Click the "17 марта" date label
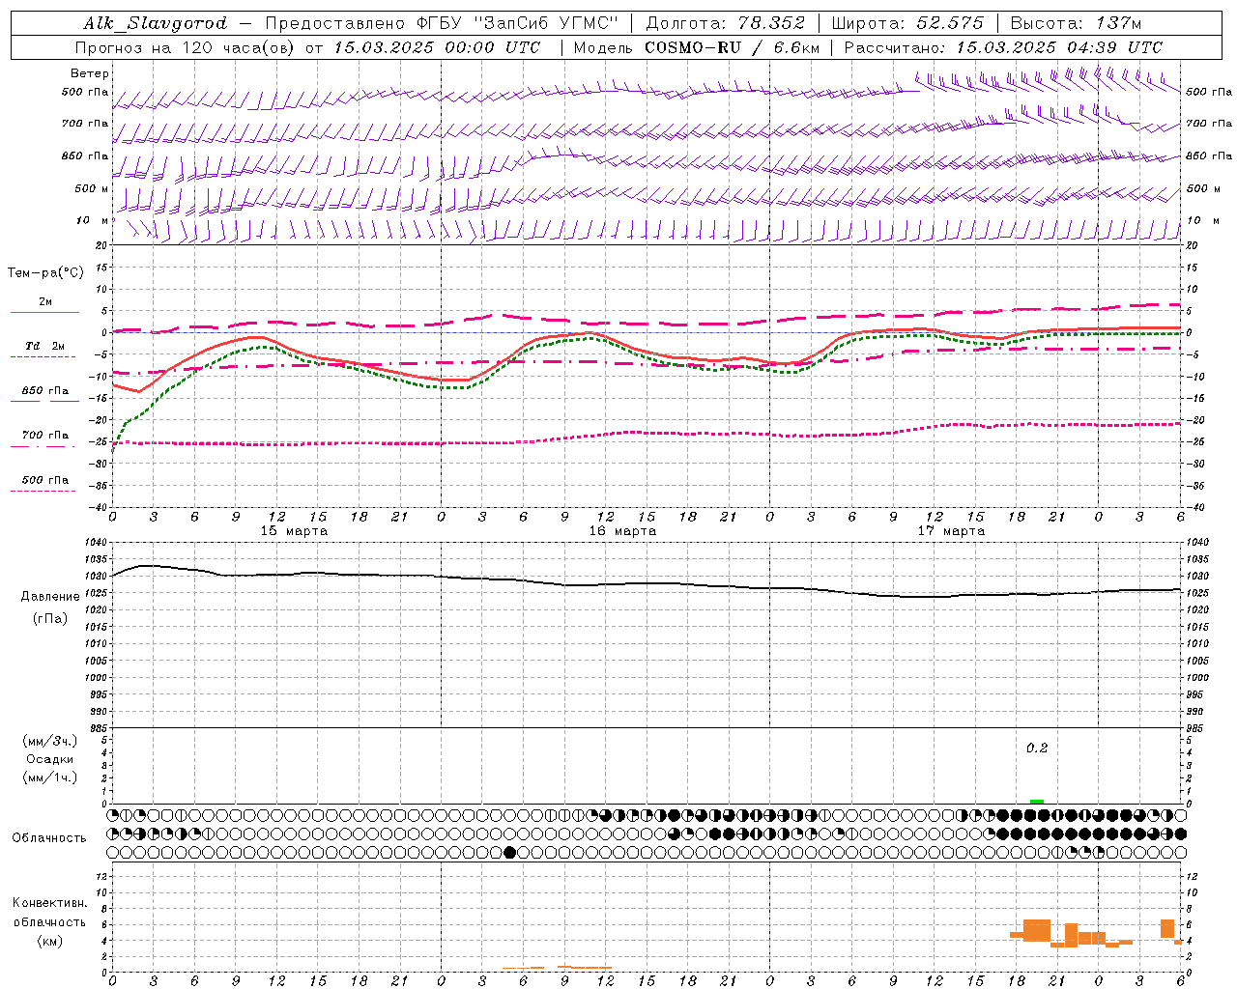Viewport: 1237px width, 989px height. point(952,531)
